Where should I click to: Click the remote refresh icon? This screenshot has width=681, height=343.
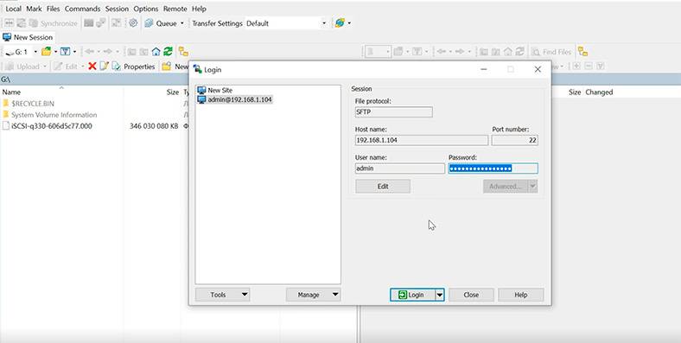point(520,52)
